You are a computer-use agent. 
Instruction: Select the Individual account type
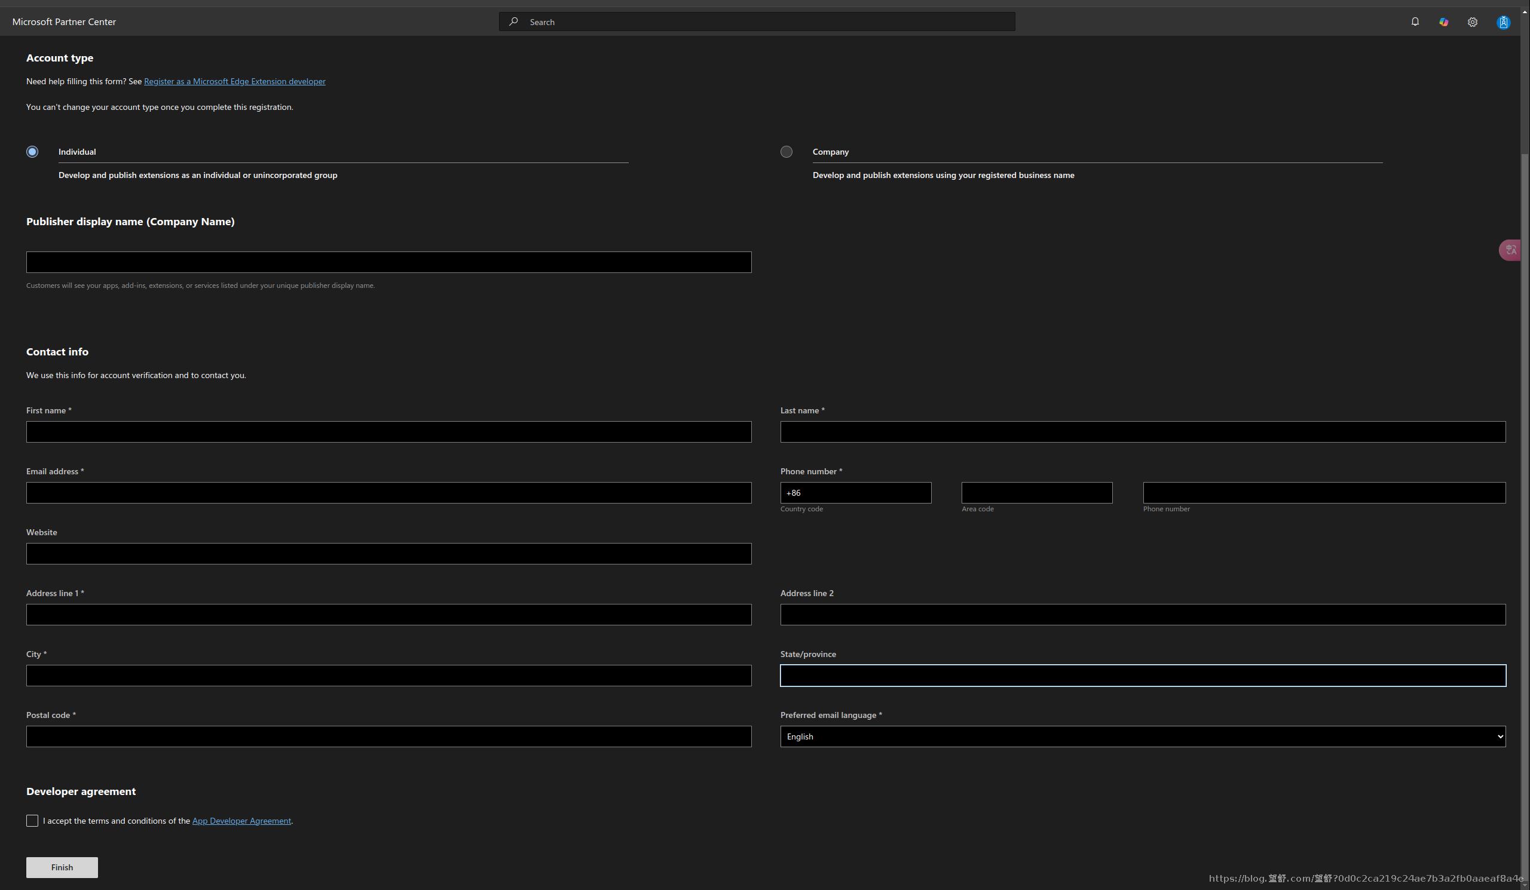pos(32,152)
